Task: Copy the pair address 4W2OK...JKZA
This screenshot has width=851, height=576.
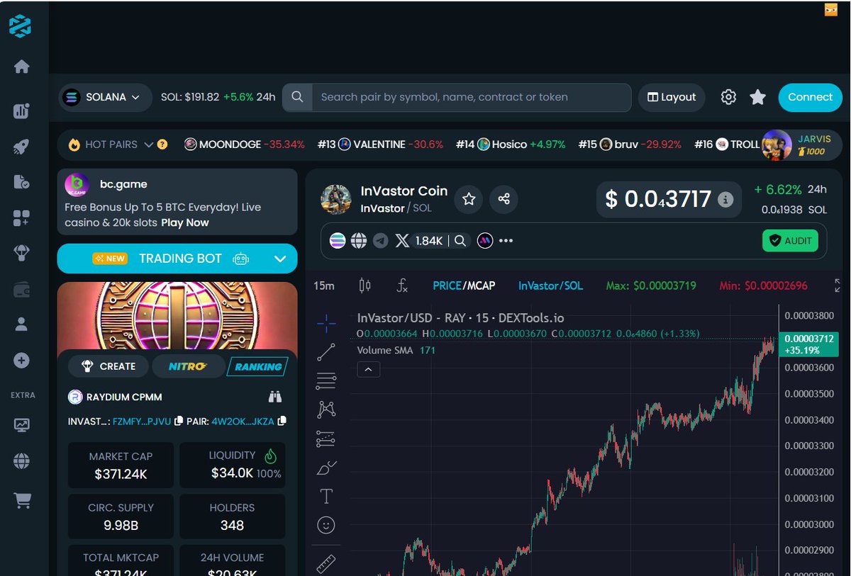Action: coord(282,421)
